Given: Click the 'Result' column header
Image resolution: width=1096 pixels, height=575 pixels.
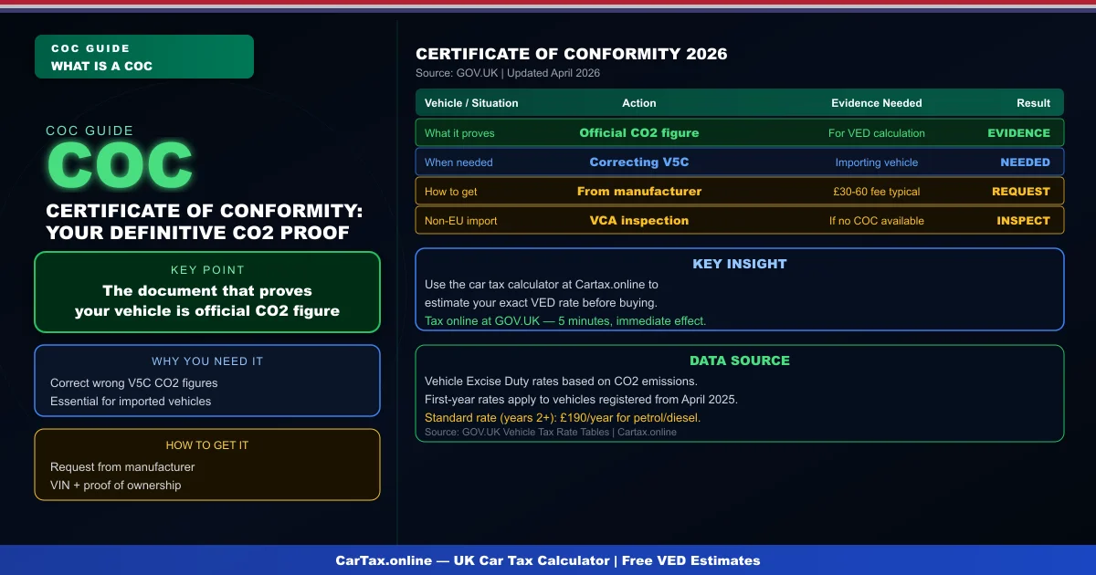Looking at the screenshot, I should pyautogui.click(x=1034, y=103).
